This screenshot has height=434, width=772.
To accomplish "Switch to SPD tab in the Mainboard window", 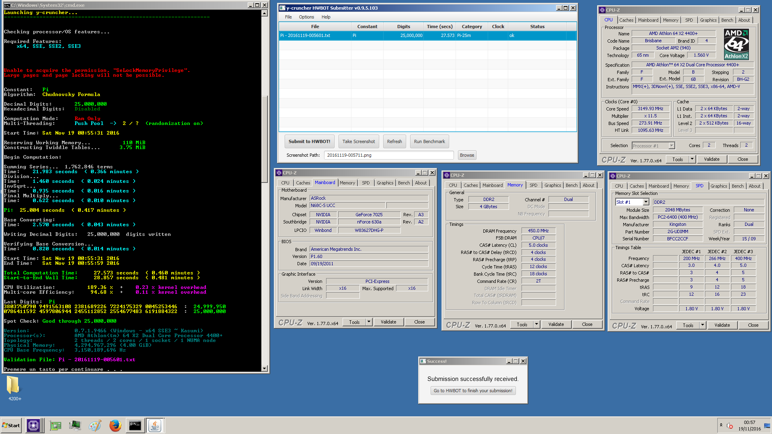I will coord(365,183).
